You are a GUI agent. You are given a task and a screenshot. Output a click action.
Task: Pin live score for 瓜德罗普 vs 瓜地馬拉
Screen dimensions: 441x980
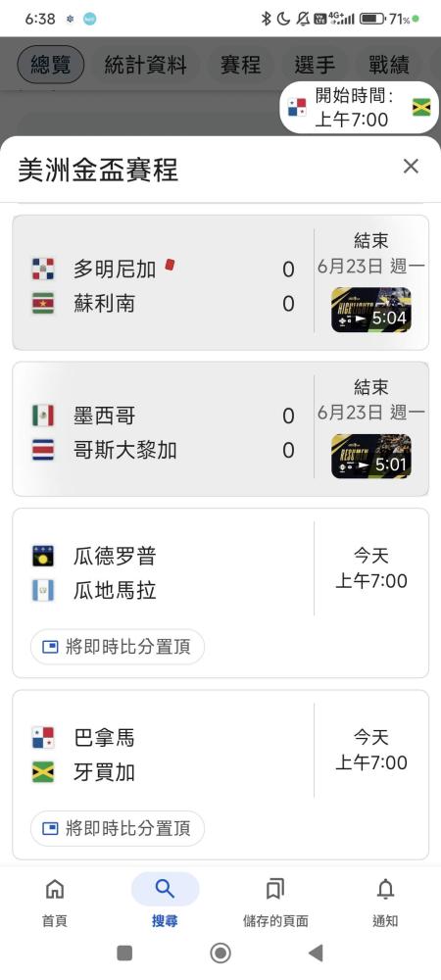pyautogui.click(x=118, y=646)
